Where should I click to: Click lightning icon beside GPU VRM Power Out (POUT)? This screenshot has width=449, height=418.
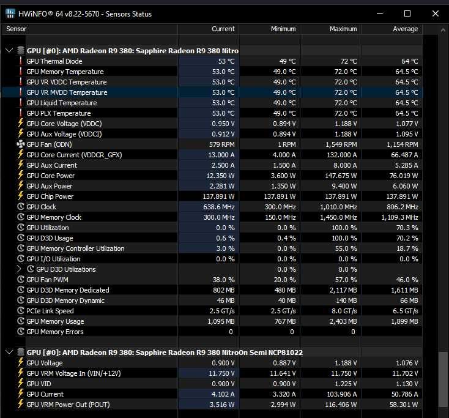pyautogui.click(x=21, y=405)
